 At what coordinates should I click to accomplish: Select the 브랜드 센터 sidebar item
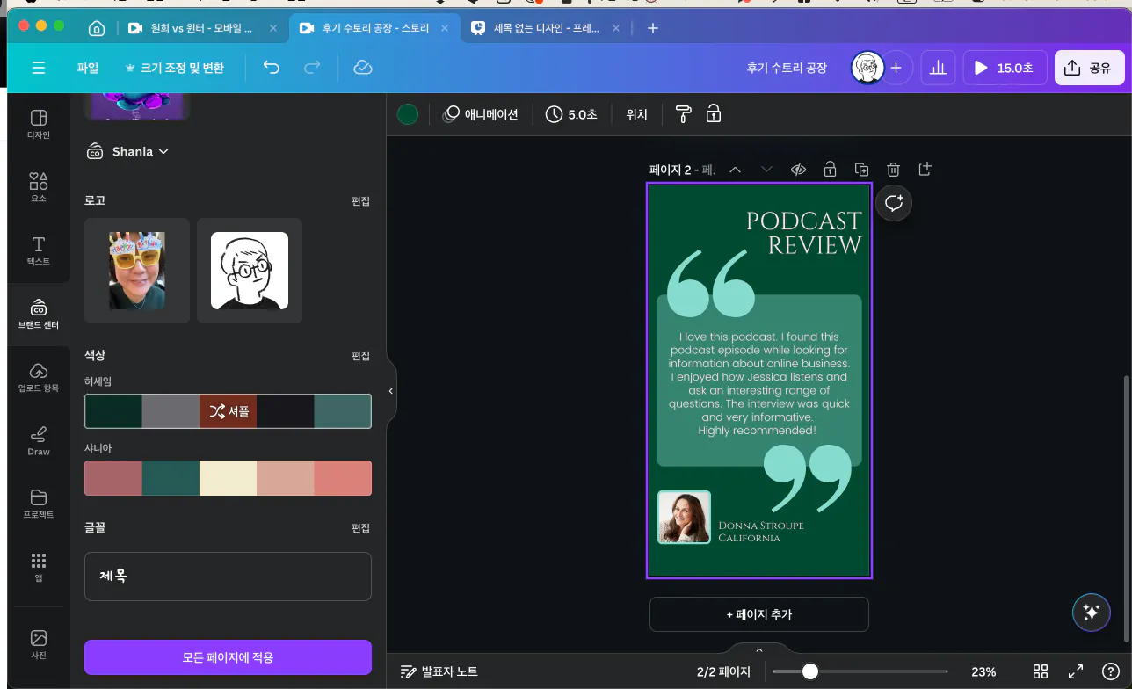click(x=39, y=314)
